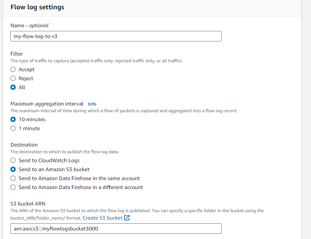
Task: Select Amazon Data Firehose in the same account
Action: 13,178
